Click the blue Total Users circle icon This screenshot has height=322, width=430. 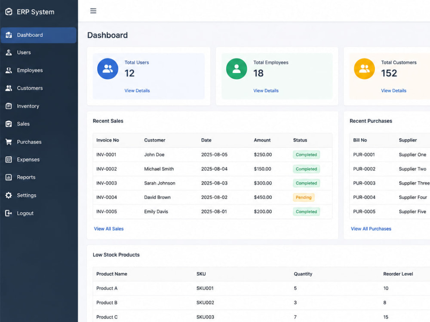(108, 69)
